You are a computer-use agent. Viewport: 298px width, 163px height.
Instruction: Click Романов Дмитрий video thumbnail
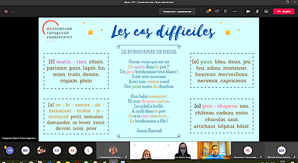pyautogui.click(x=214, y=150)
